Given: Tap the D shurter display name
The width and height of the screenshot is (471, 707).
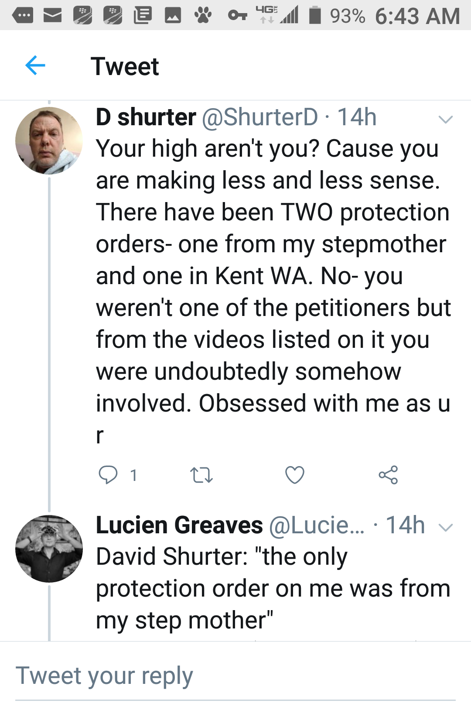Looking at the screenshot, I should point(146,117).
